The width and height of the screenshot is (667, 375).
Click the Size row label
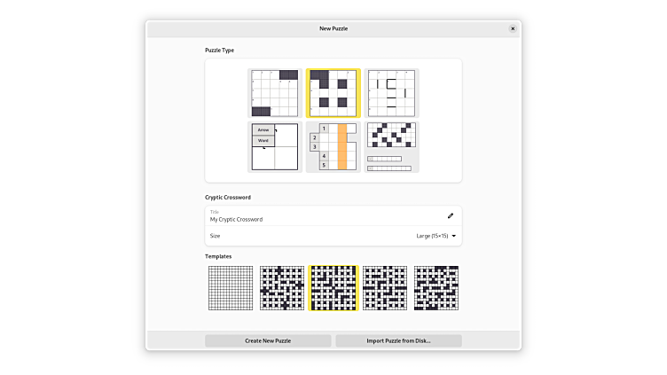tap(216, 236)
